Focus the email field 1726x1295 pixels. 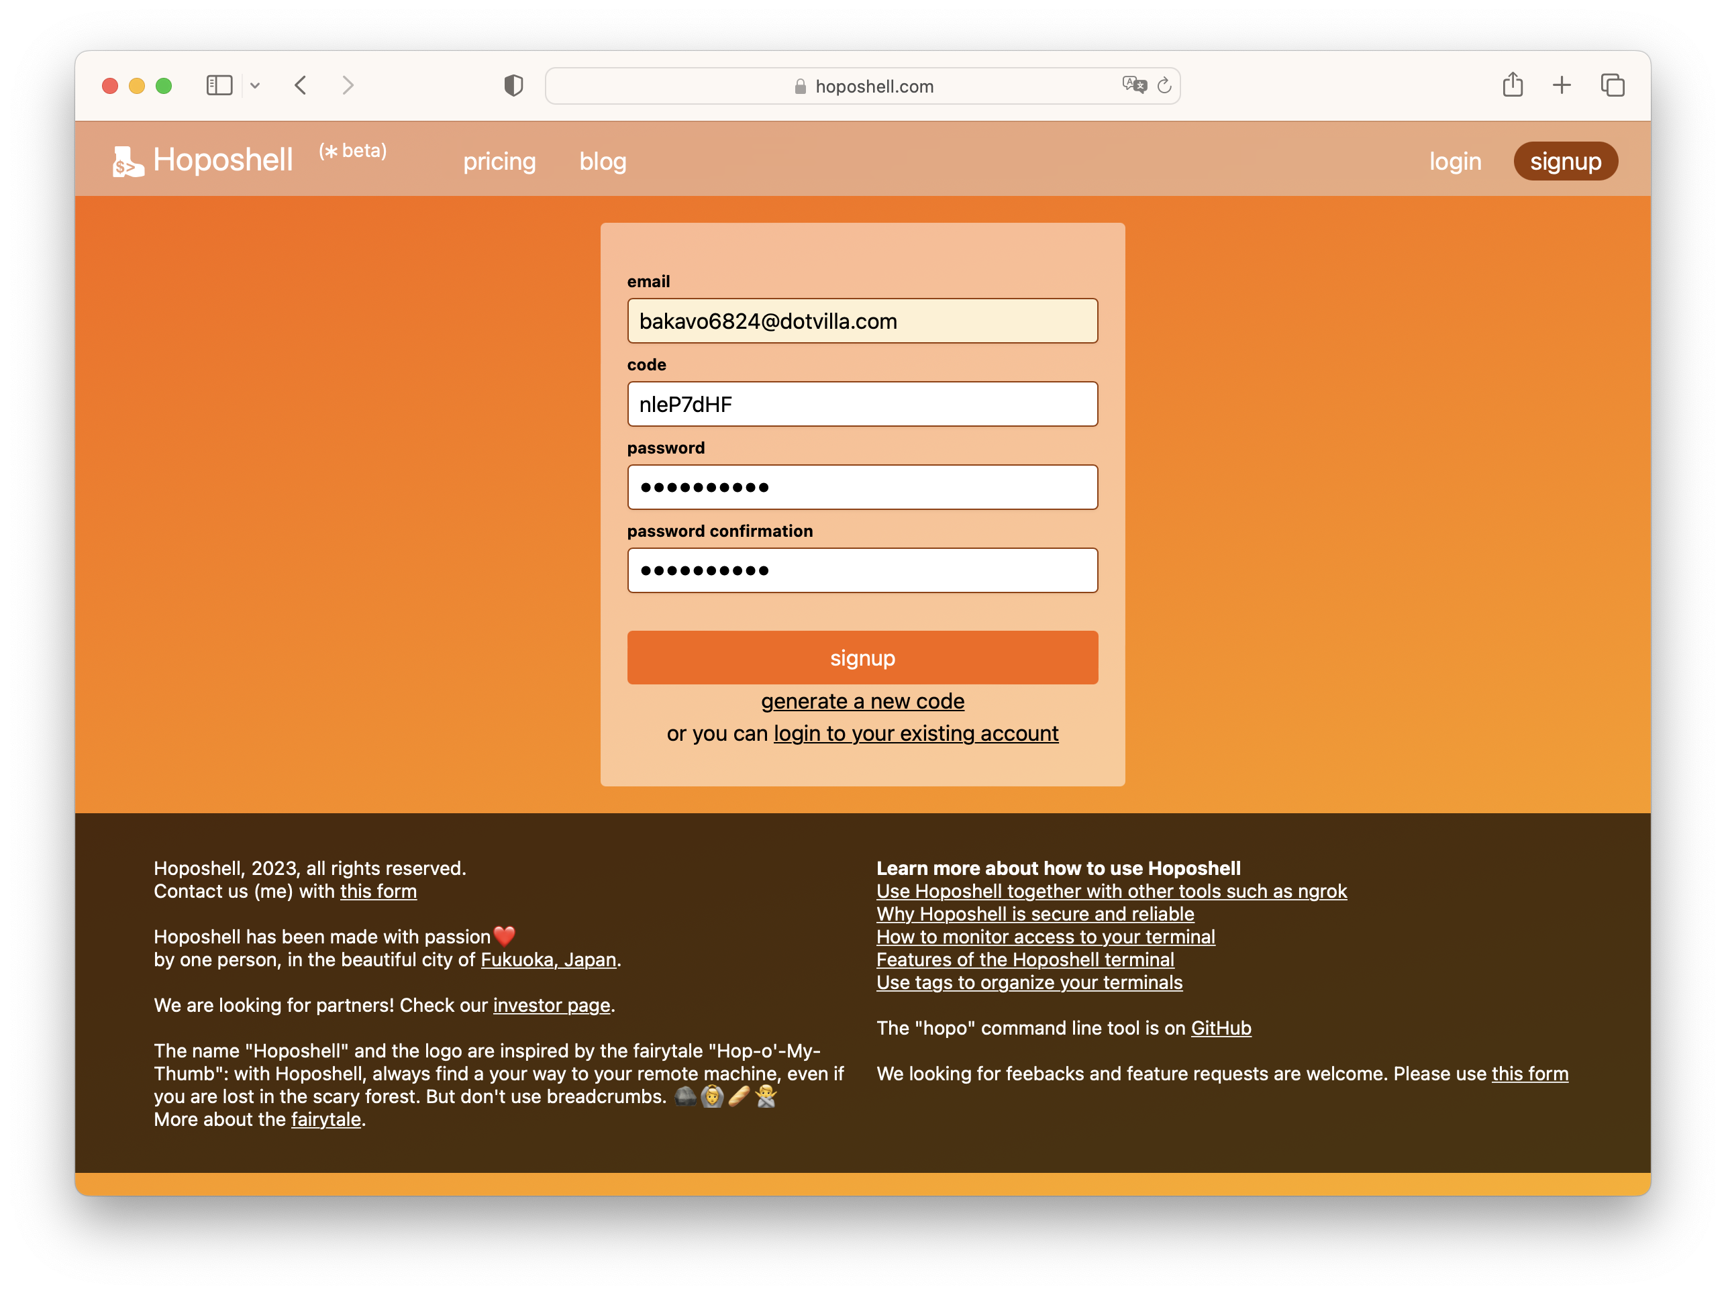point(862,321)
